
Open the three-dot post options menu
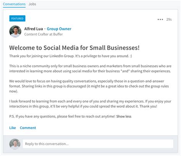click(x=160, y=19)
